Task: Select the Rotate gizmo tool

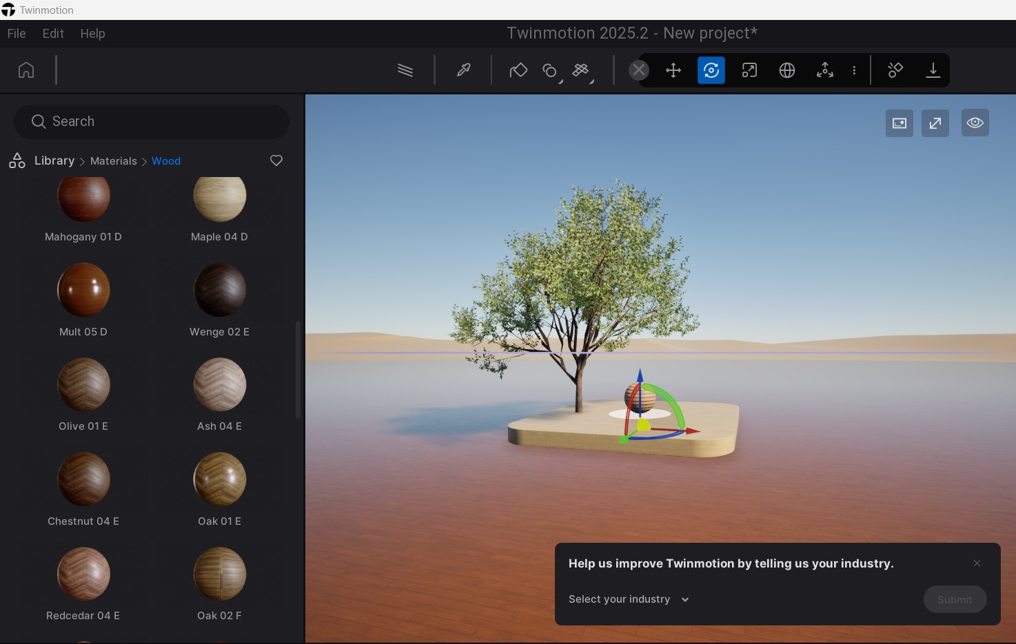Action: point(711,70)
